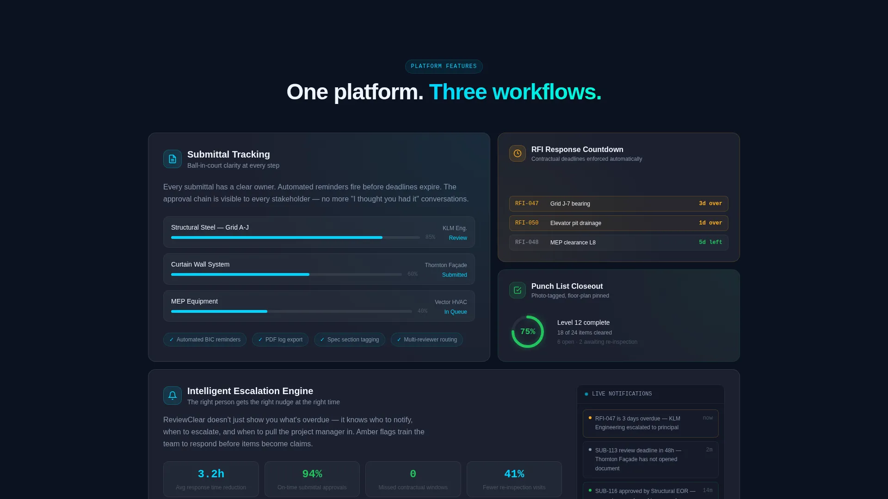Click the 5d left badge

click(x=710, y=243)
